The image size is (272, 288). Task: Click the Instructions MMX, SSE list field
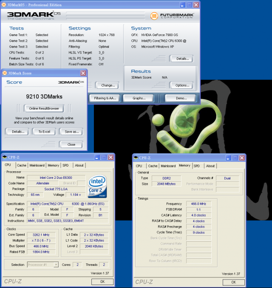pyautogui.click(x=68, y=221)
